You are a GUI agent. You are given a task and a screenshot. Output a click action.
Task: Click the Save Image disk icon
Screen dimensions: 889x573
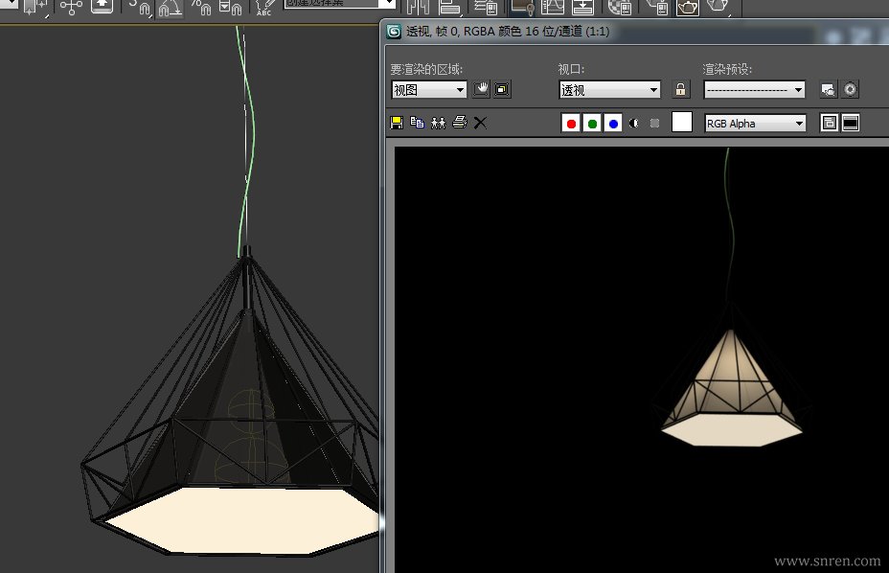pyautogui.click(x=397, y=123)
